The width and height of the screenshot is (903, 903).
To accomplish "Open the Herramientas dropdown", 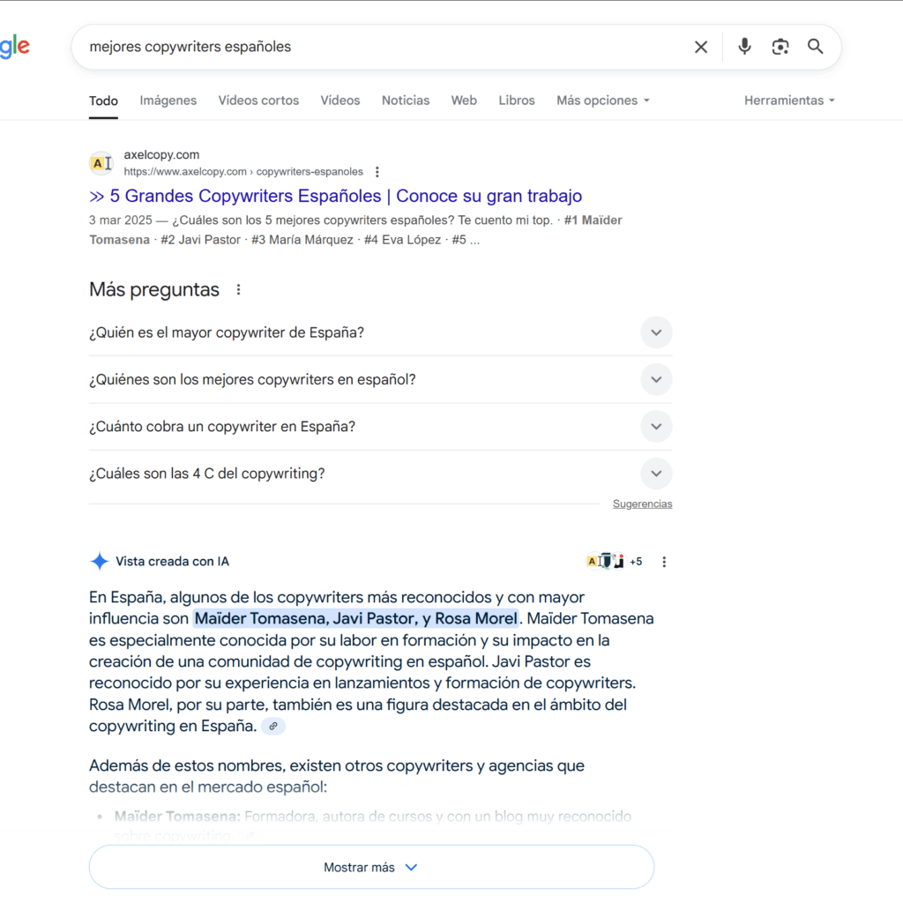I will tap(789, 101).
